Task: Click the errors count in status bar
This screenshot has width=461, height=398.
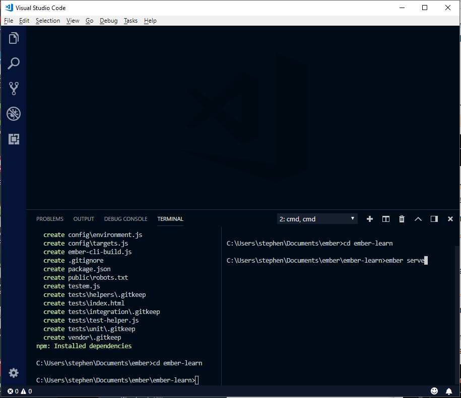Action: click(x=13, y=391)
